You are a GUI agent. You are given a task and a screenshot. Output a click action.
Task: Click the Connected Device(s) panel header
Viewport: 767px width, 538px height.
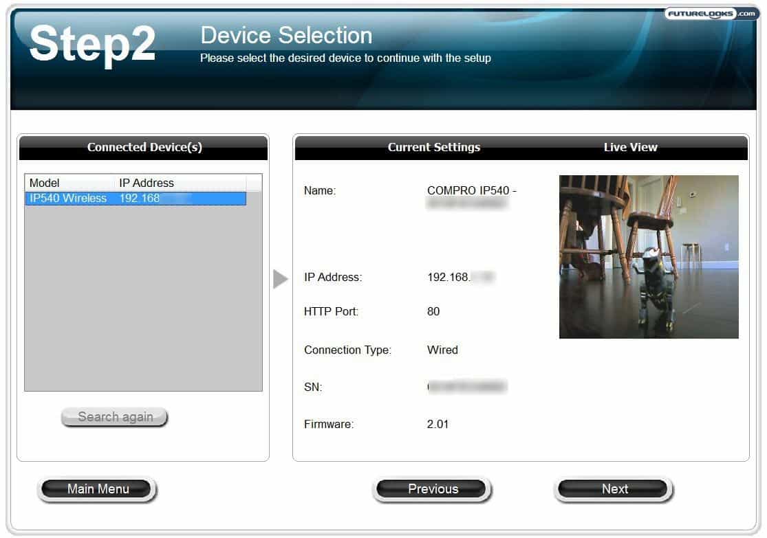coord(144,147)
